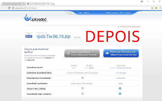Click the rpds.Tw.06.19.zip file name

(53, 36)
